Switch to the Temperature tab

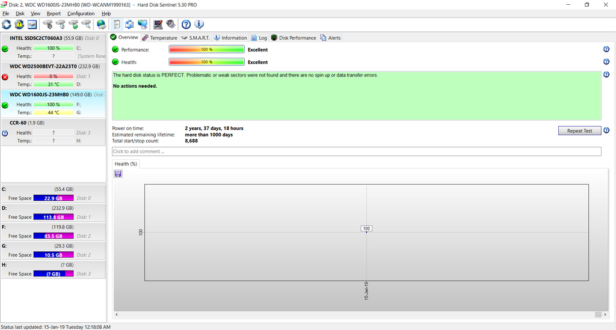tap(160, 38)
